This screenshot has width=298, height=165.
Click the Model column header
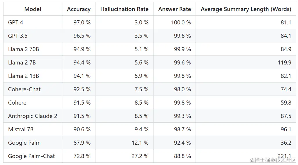[x=33, y=9]
